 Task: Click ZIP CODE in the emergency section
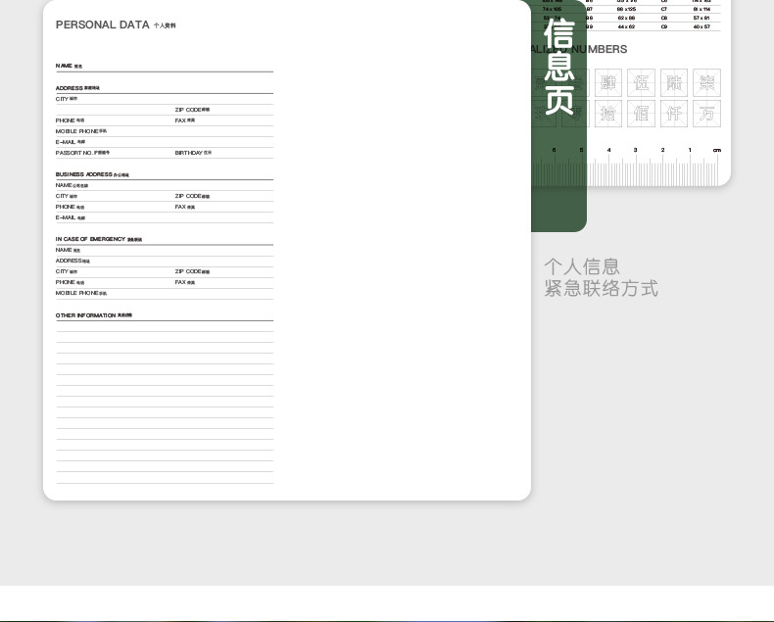coord(192,271)
